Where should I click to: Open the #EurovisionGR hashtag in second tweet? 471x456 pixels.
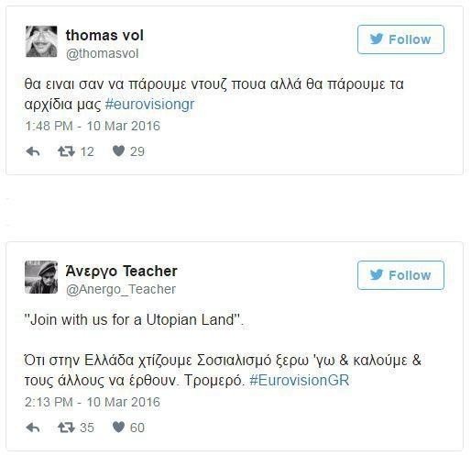coord(300,381)
